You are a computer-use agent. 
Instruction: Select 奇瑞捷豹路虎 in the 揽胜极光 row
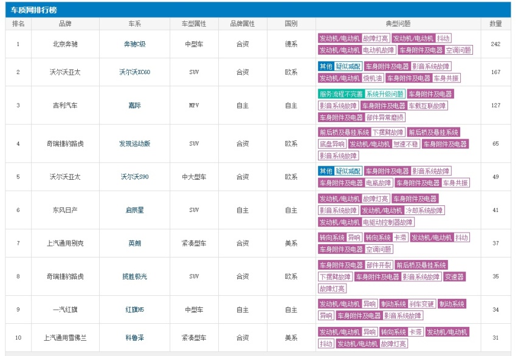(x=65, y=276)
